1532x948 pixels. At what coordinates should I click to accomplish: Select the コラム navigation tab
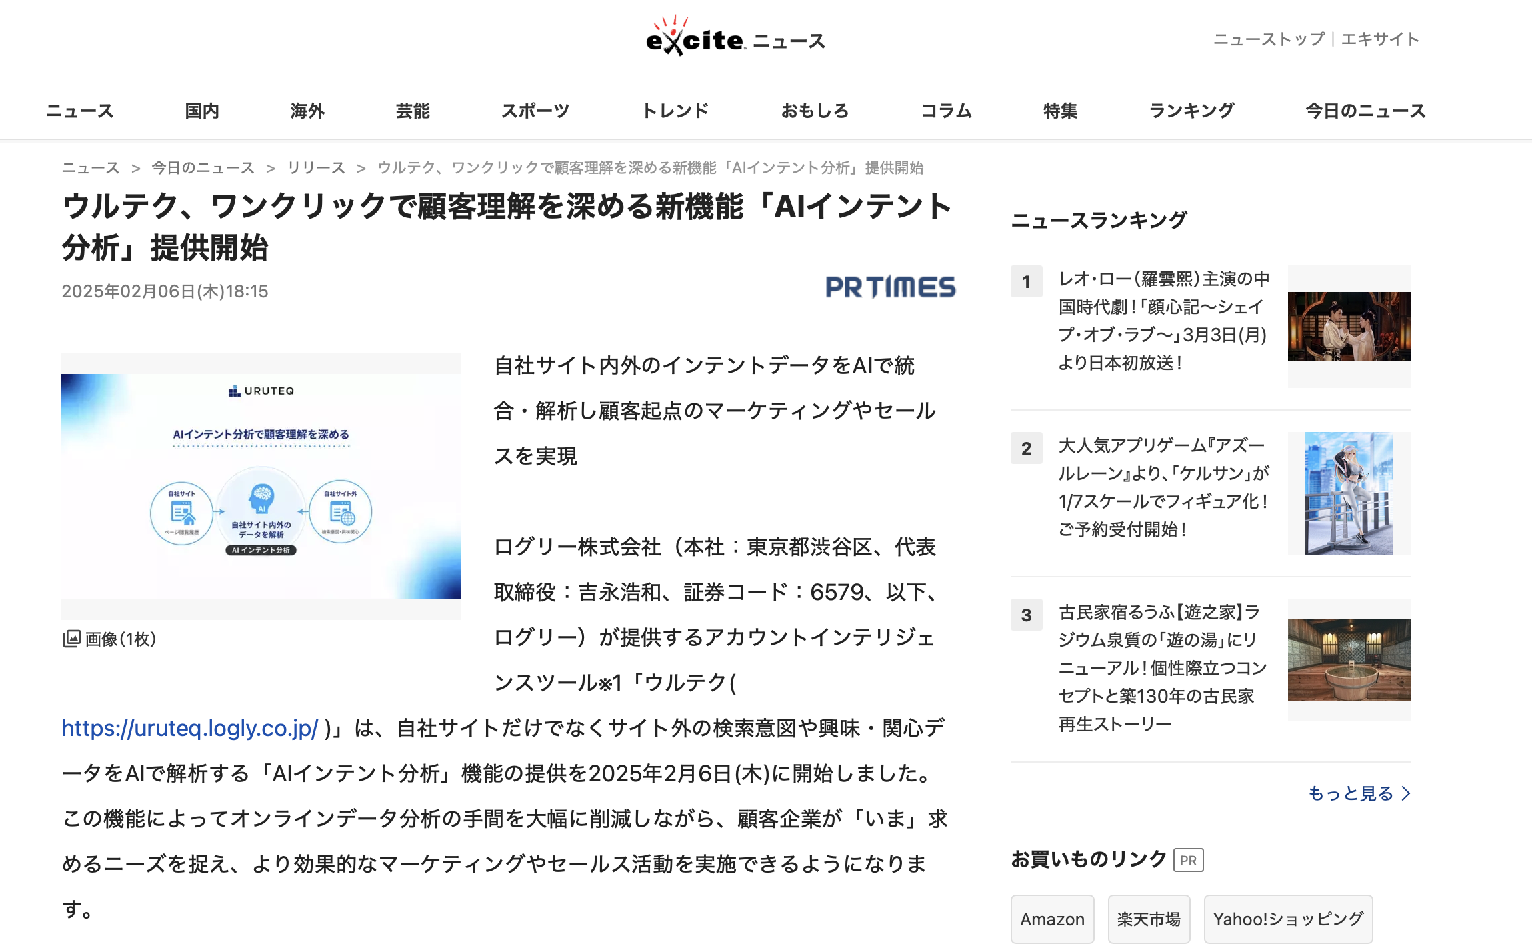pos(947,111)
